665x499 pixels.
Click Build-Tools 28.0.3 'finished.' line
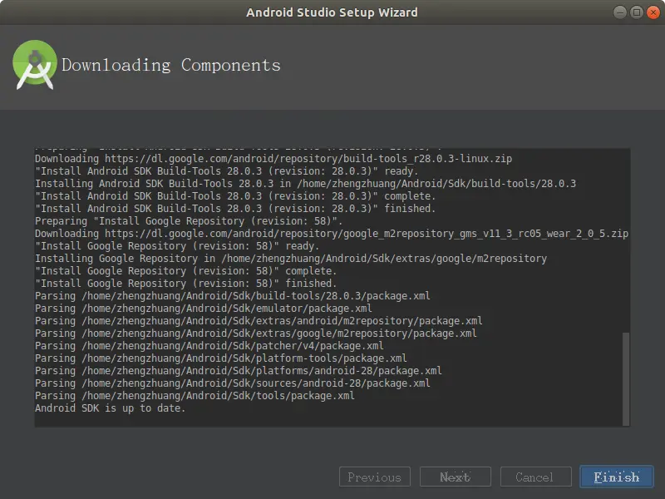pos(235,209)
